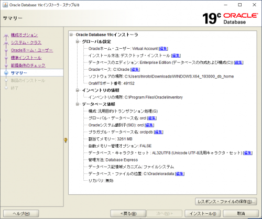
Task: Select the 自動メモリー管理オプション: FALSE row
Action: pyautogui.click(x=120, y=146)
